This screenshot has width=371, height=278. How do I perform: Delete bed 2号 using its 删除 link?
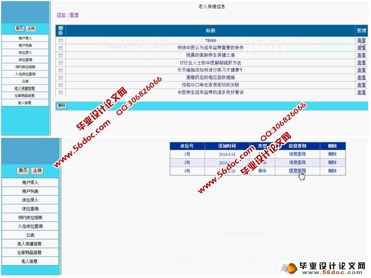(x=332, y=163)
